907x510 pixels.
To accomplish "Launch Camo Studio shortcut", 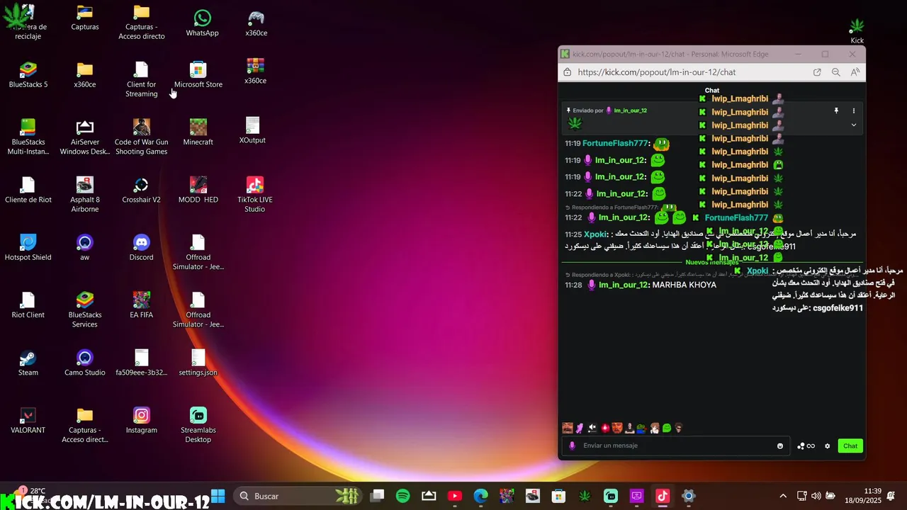I will 85,363.
